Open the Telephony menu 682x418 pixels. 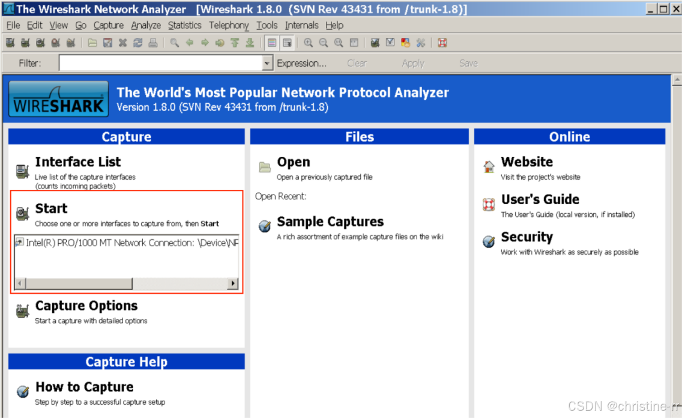[229, 25]
